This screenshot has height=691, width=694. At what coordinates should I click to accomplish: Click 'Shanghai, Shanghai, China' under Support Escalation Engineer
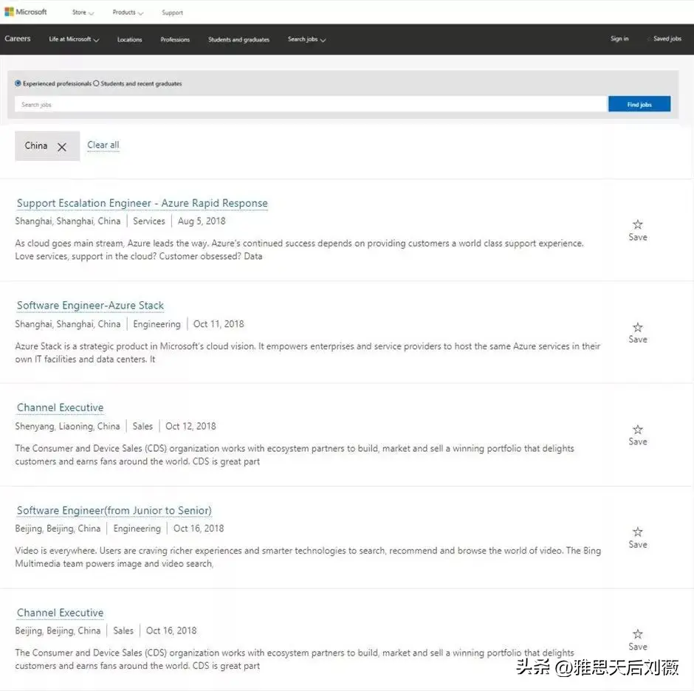tap(68, 221)
